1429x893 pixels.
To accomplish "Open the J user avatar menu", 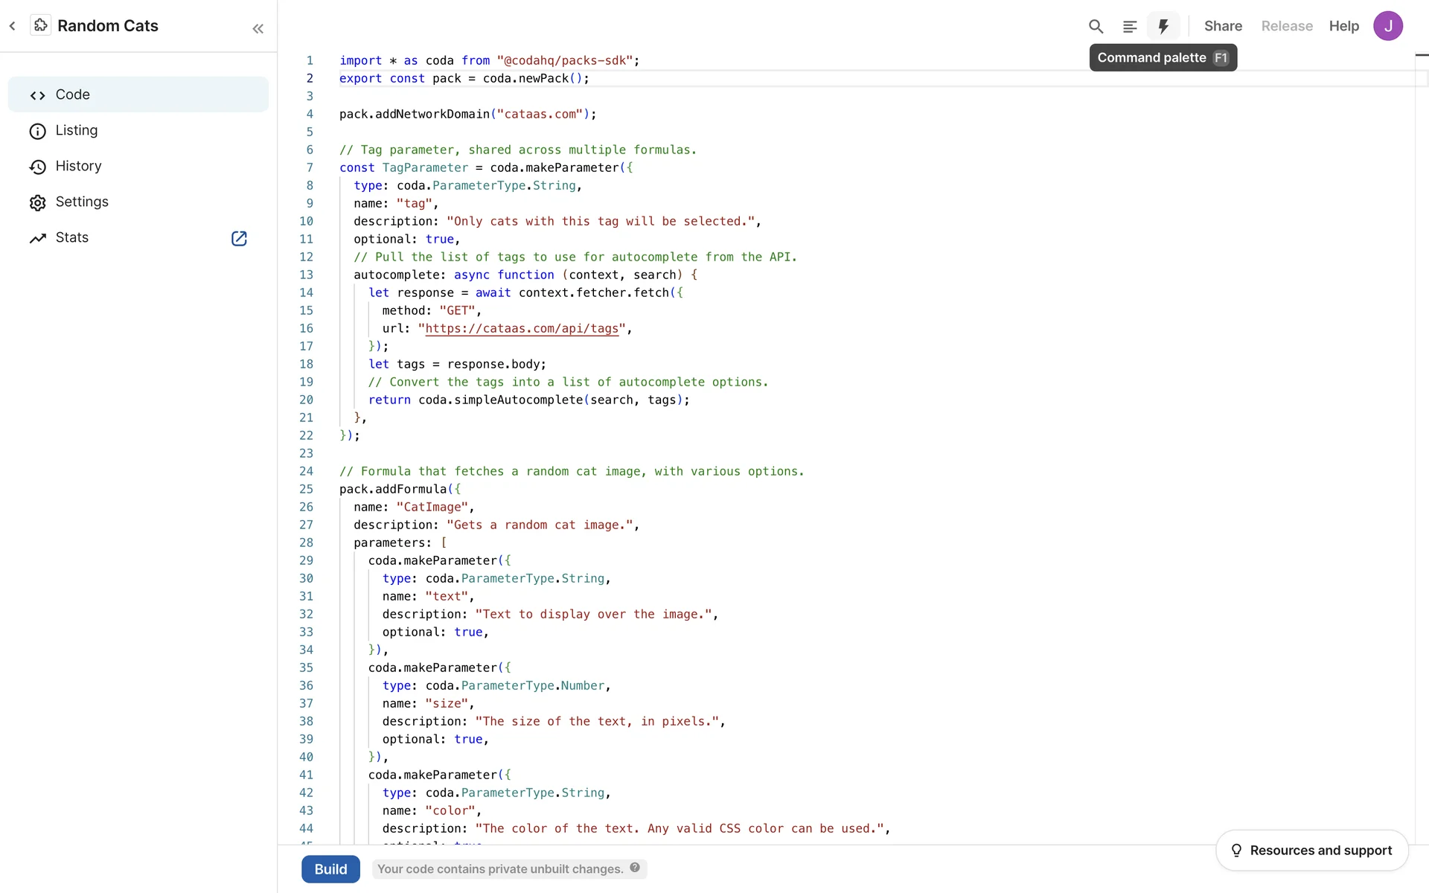I will (1387, 26).
